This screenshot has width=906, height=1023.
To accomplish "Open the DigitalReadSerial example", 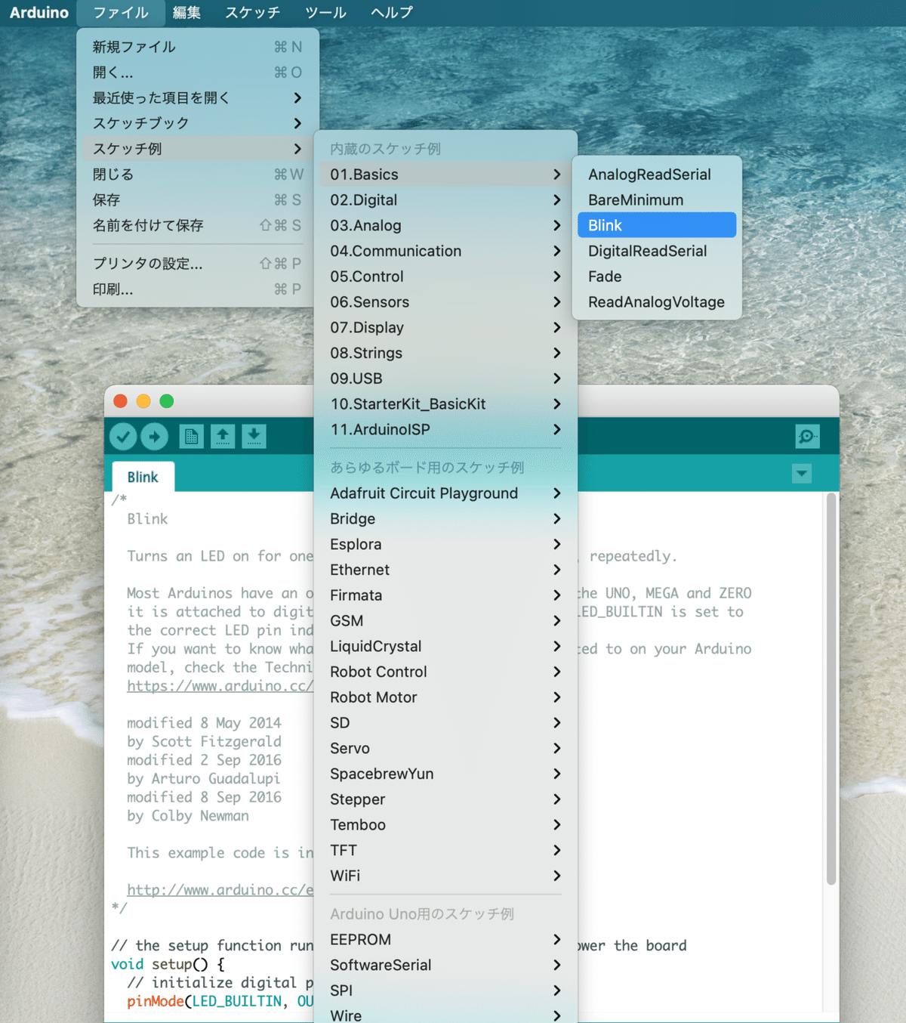I will (x=657, y=251).
